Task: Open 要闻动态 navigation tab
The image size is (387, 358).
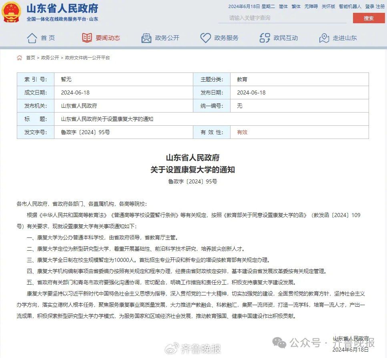Action: [x=108, y=38]
